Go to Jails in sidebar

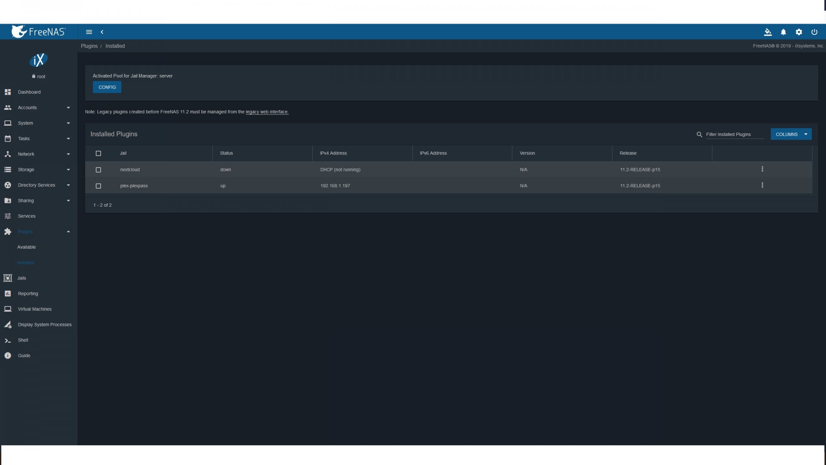[22, 278]
